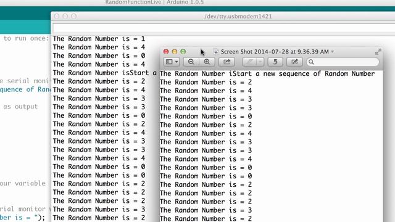Open the sidebar view menu in Preview

click(x=172, y=62)
